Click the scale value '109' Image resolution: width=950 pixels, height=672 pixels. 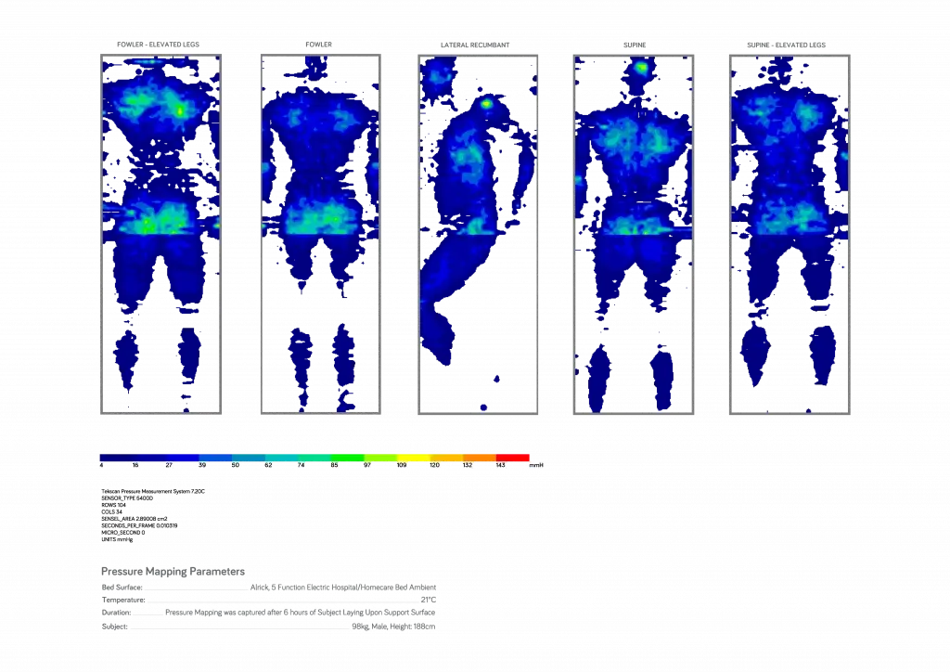[401, 465]
